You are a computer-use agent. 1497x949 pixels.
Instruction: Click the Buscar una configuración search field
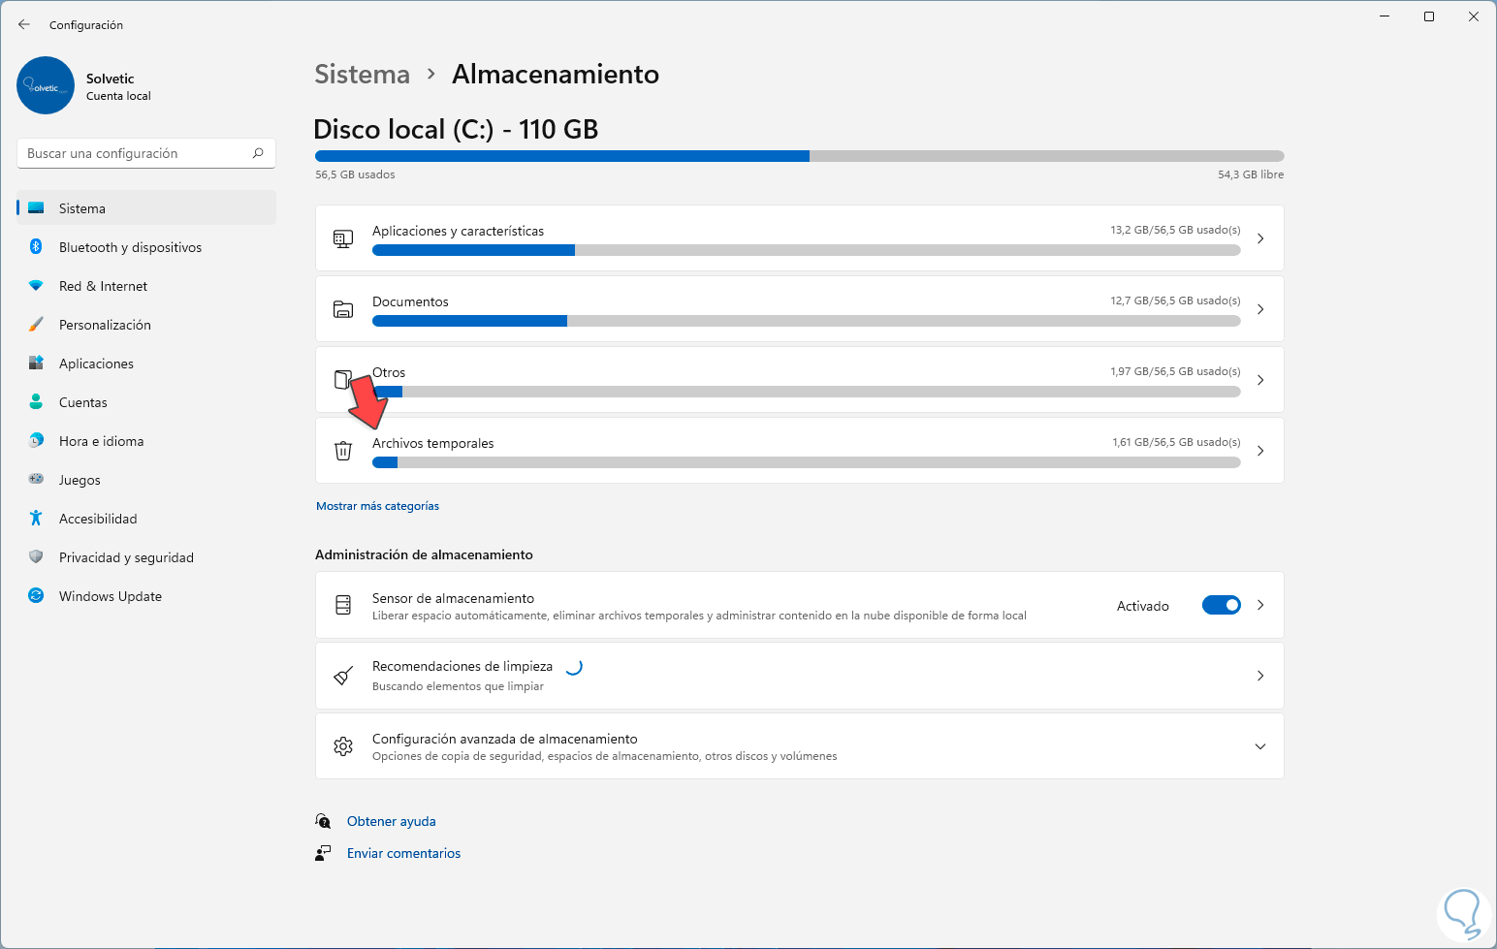(x=136, y=153)
